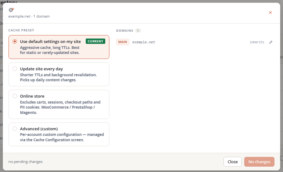Click the Per-account custom configuration description
The height and width of the screenshot is (172, 283).
62,137
